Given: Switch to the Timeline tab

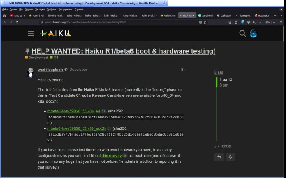Looking at the screenshot, I should pyautogui.click(x=55, y=16).
